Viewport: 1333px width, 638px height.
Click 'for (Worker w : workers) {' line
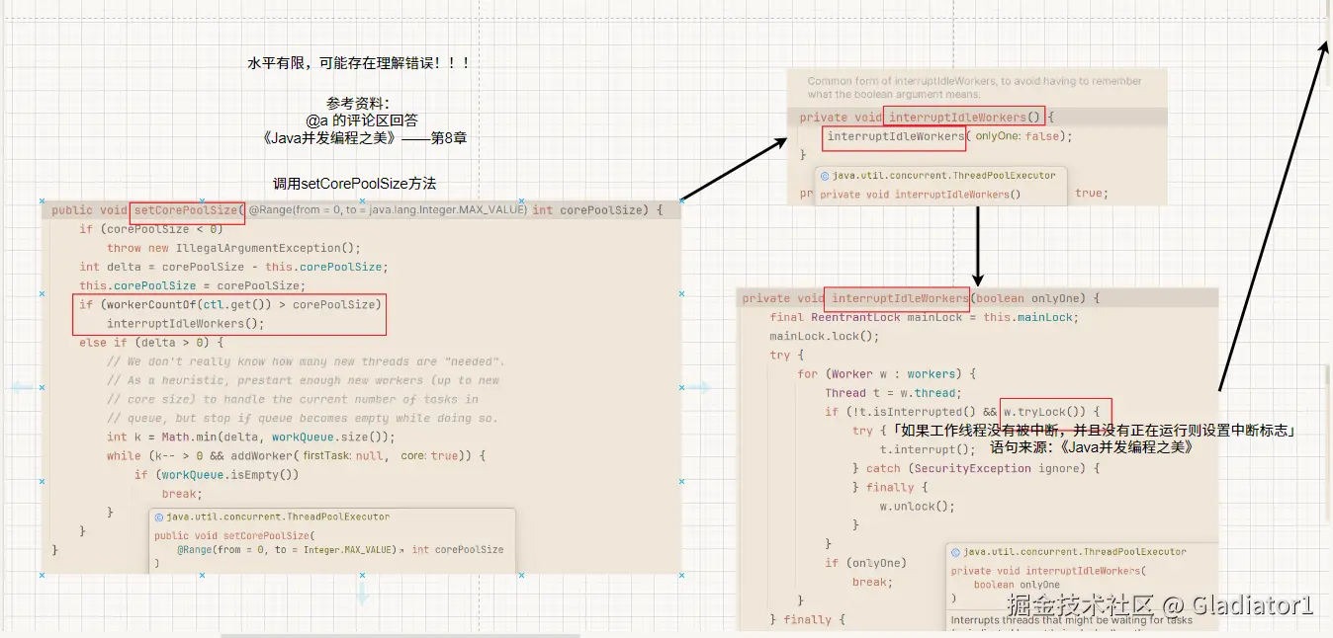point(886,374)
